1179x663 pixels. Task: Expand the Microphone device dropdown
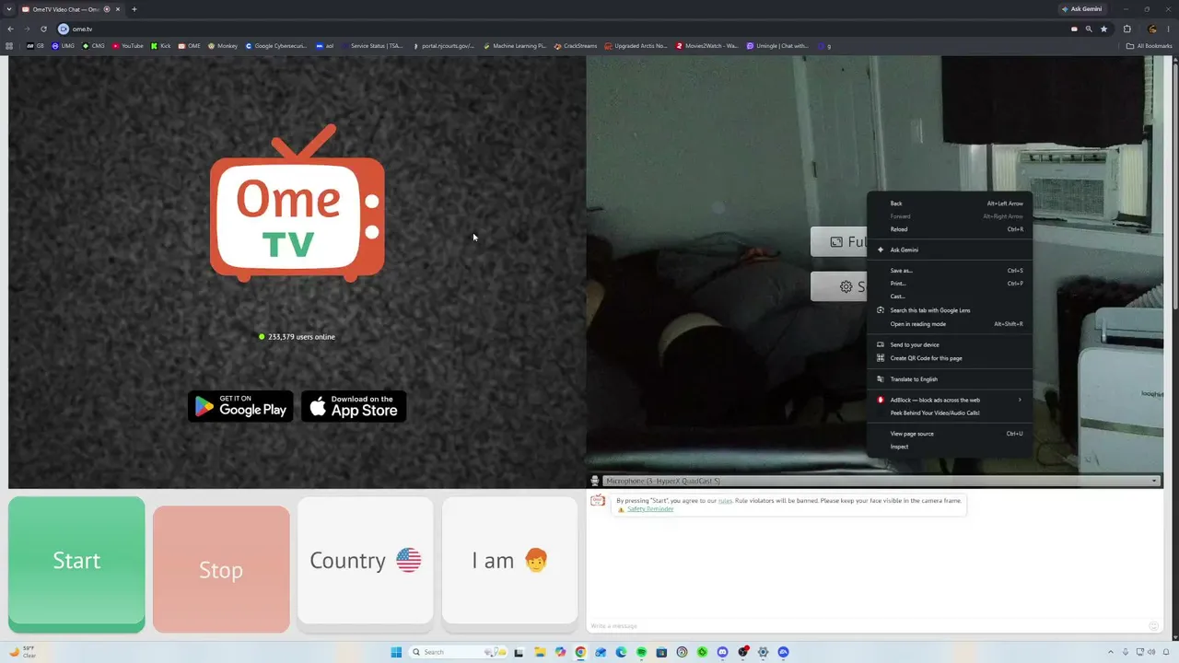[x=880, y=481]
